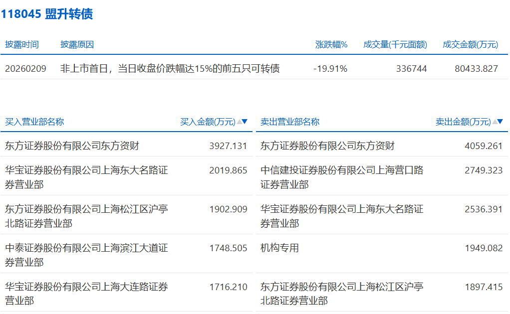Open 中泰证券上海滨江大道证券营业部 buyer
Screen dimensions: 510x314
point(86,255)
